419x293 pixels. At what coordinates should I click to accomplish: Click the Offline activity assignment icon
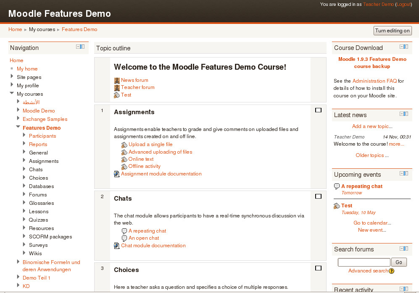click(124, 167)
